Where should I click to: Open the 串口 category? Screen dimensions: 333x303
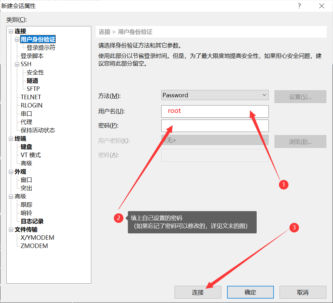(26, 114)
